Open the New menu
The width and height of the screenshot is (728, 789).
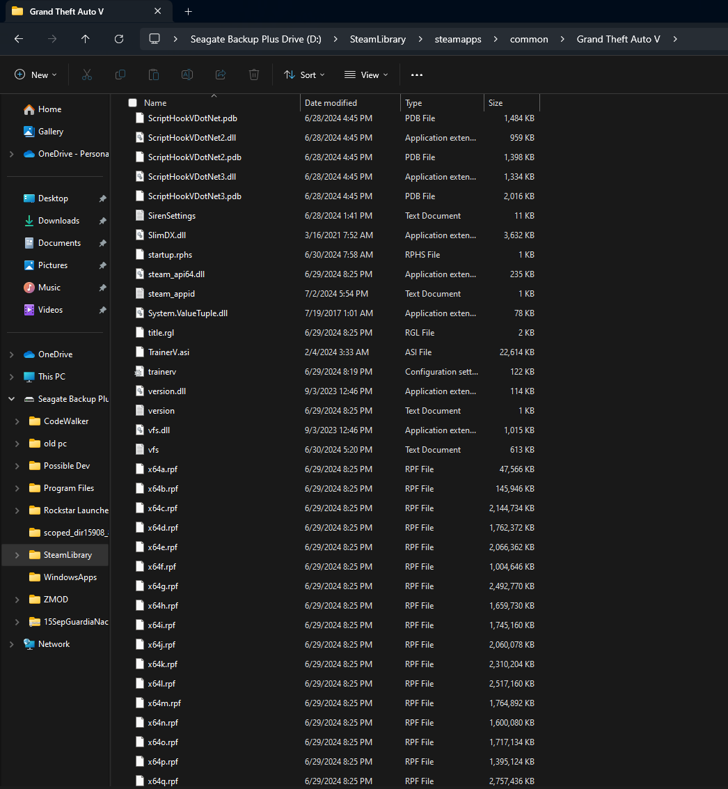pos(35,75)
